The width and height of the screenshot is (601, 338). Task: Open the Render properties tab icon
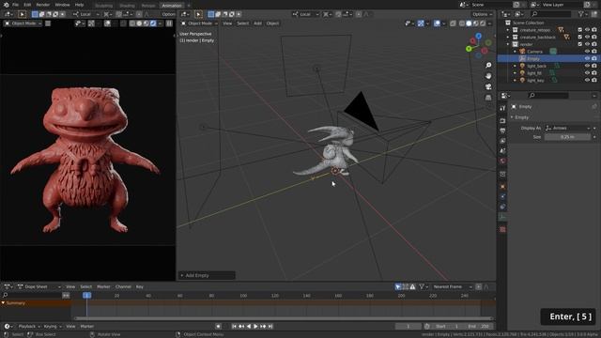click(x=502, y=121)
